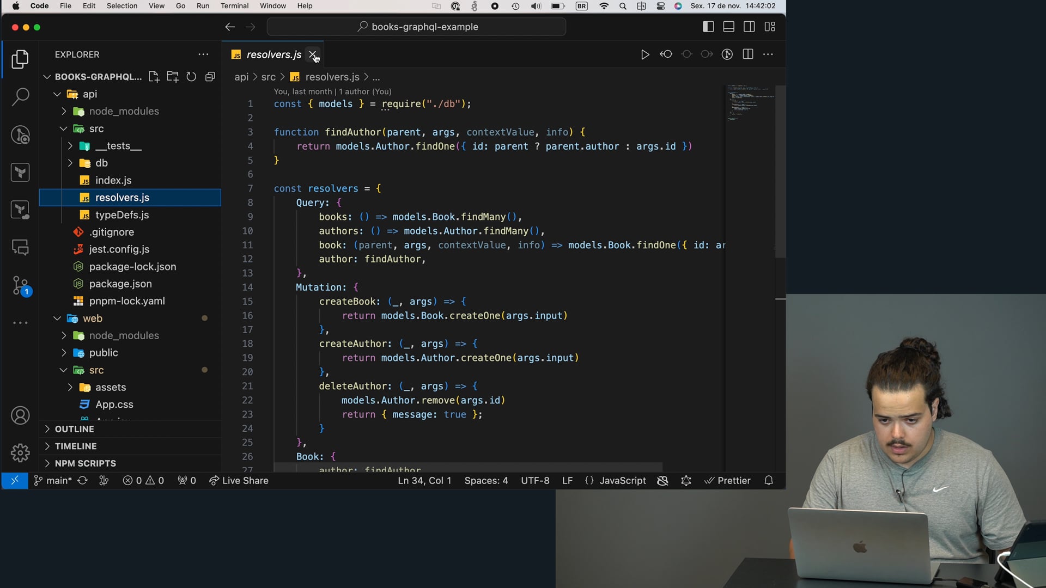Refresh the Explorer file tree
This screenshot has width=1046, height=588.
pyautogui.click(x=191, y=77)
